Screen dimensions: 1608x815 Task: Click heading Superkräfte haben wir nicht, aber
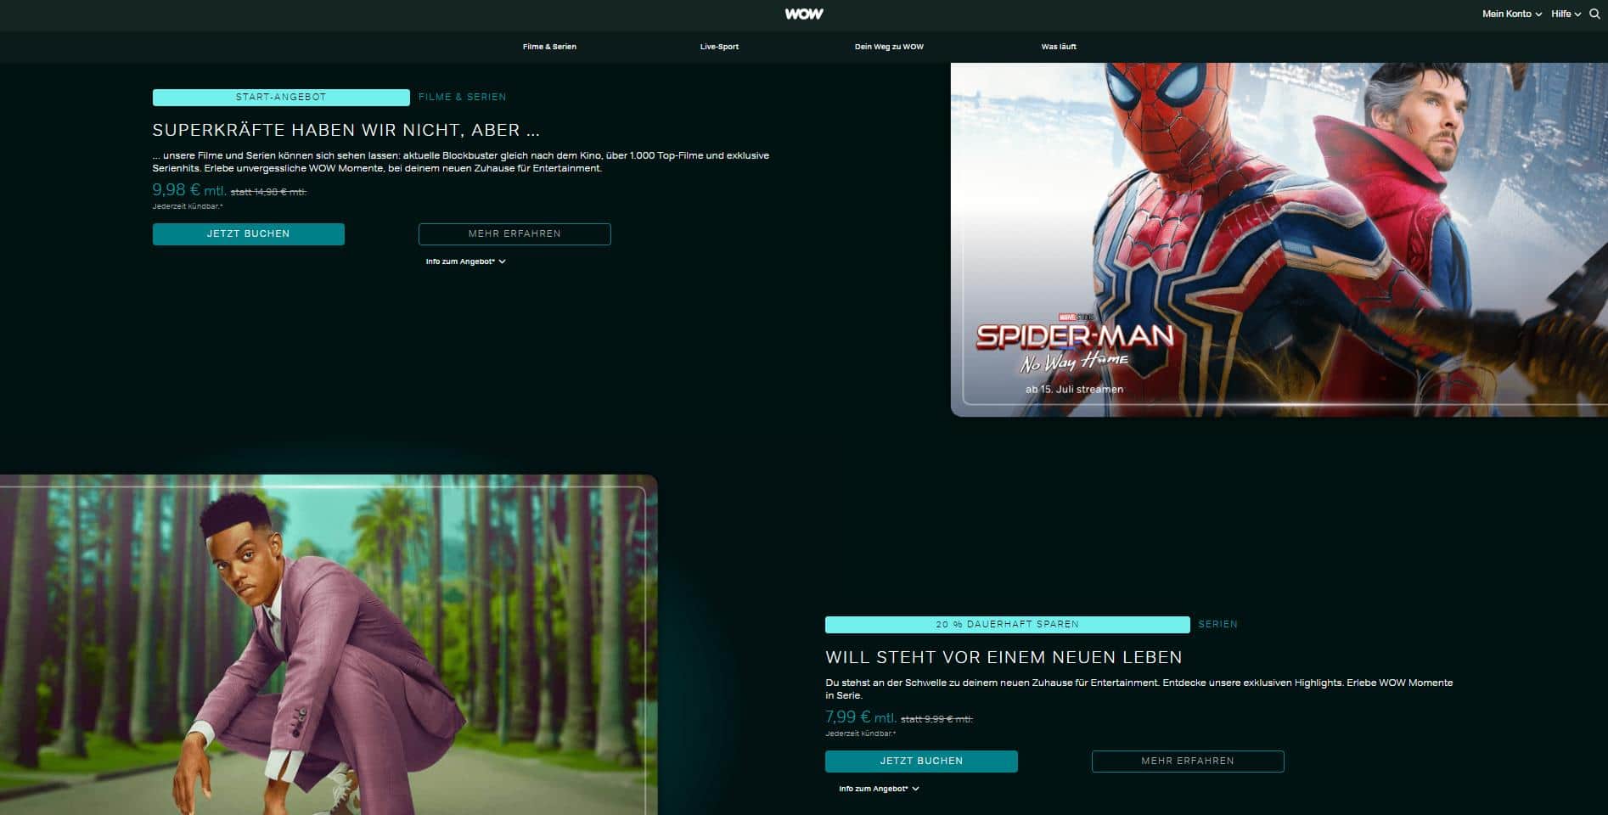point(346,131)
